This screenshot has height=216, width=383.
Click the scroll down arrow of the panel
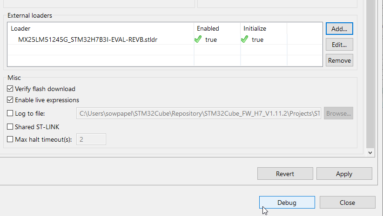coord(370,153)
